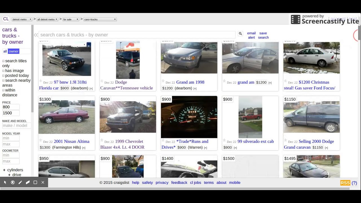Image resolution: width=361 pixels, height=203 pixels.
Task: Select the pen drawing tool
Action: point(20,182)
